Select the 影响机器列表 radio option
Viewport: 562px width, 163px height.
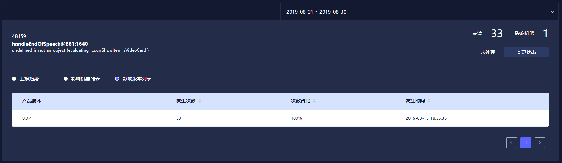click(66, 79)
